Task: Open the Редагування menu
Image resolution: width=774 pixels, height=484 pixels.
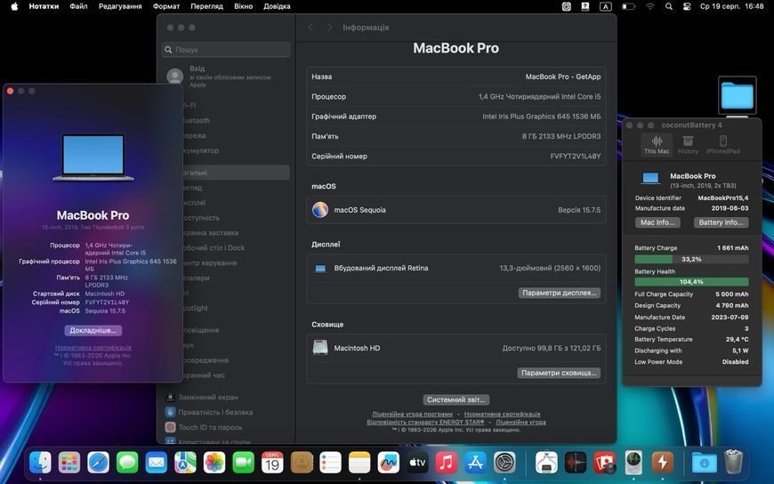Action: pos(120,6)
